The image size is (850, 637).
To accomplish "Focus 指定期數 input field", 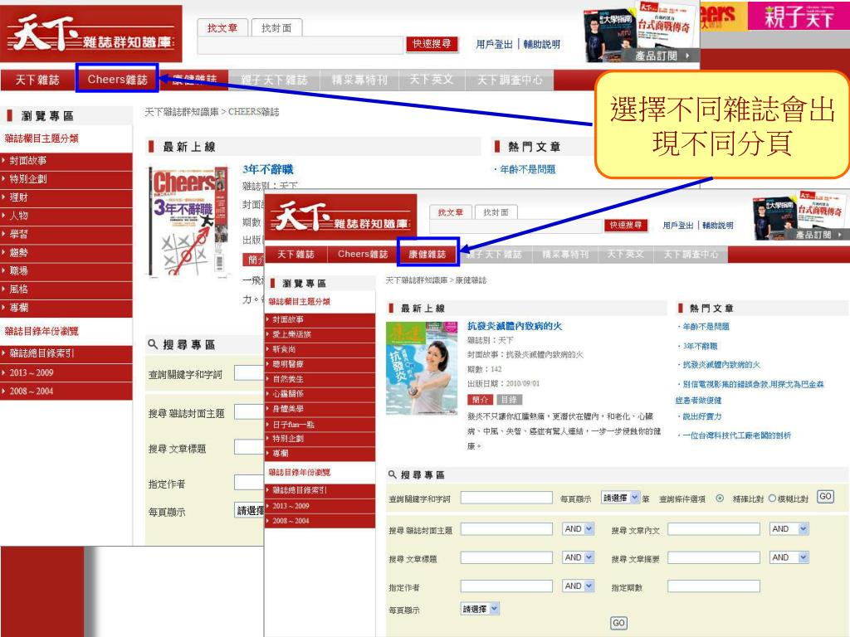I will pyautogui.click(x=713, y=586).
